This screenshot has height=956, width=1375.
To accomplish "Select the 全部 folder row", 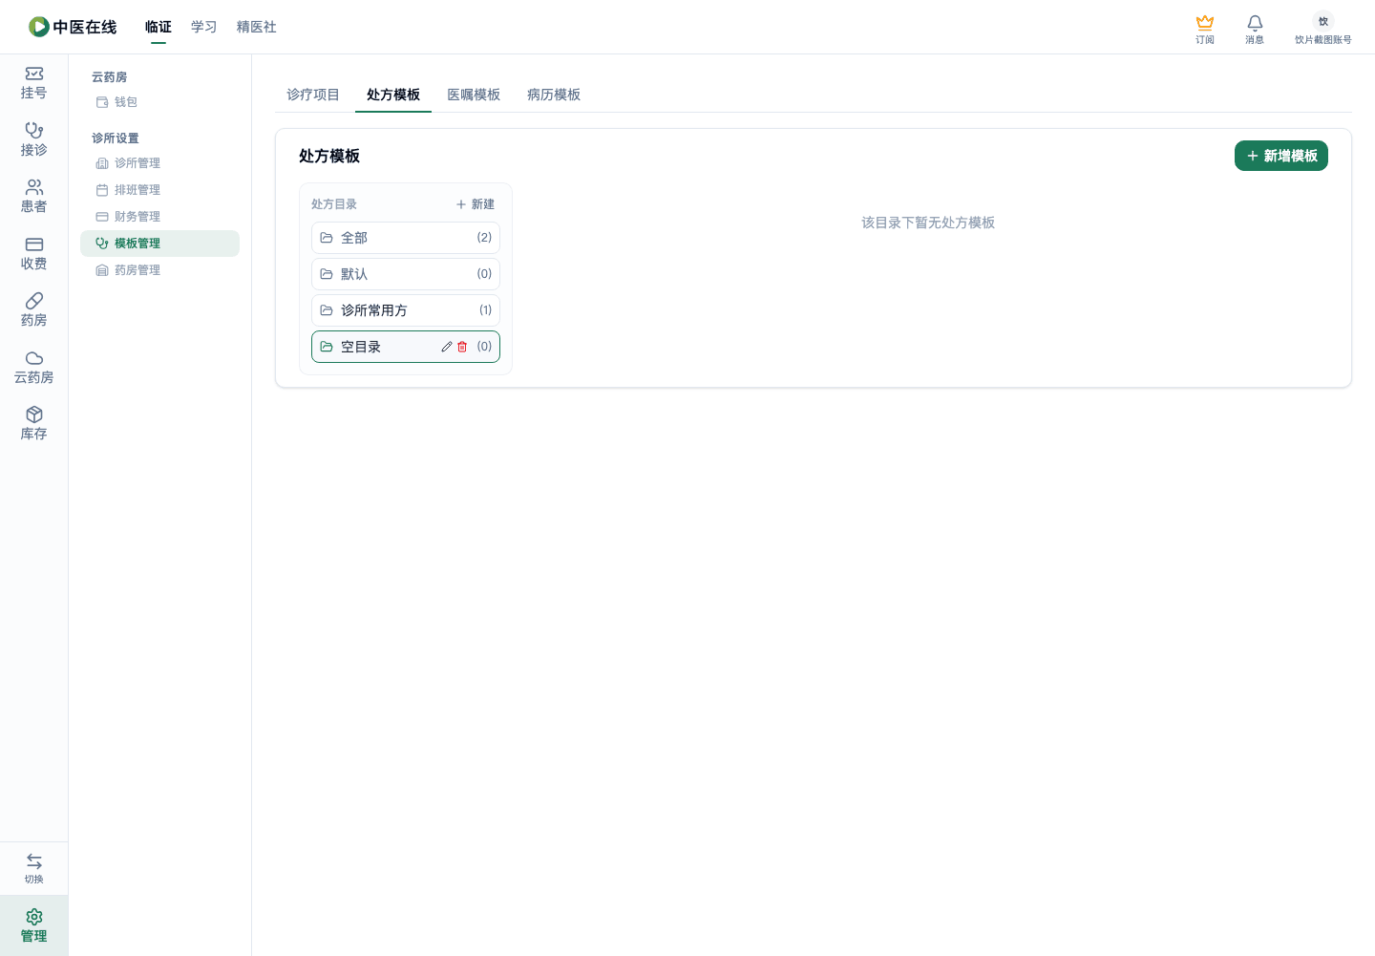I will (406, 238).
